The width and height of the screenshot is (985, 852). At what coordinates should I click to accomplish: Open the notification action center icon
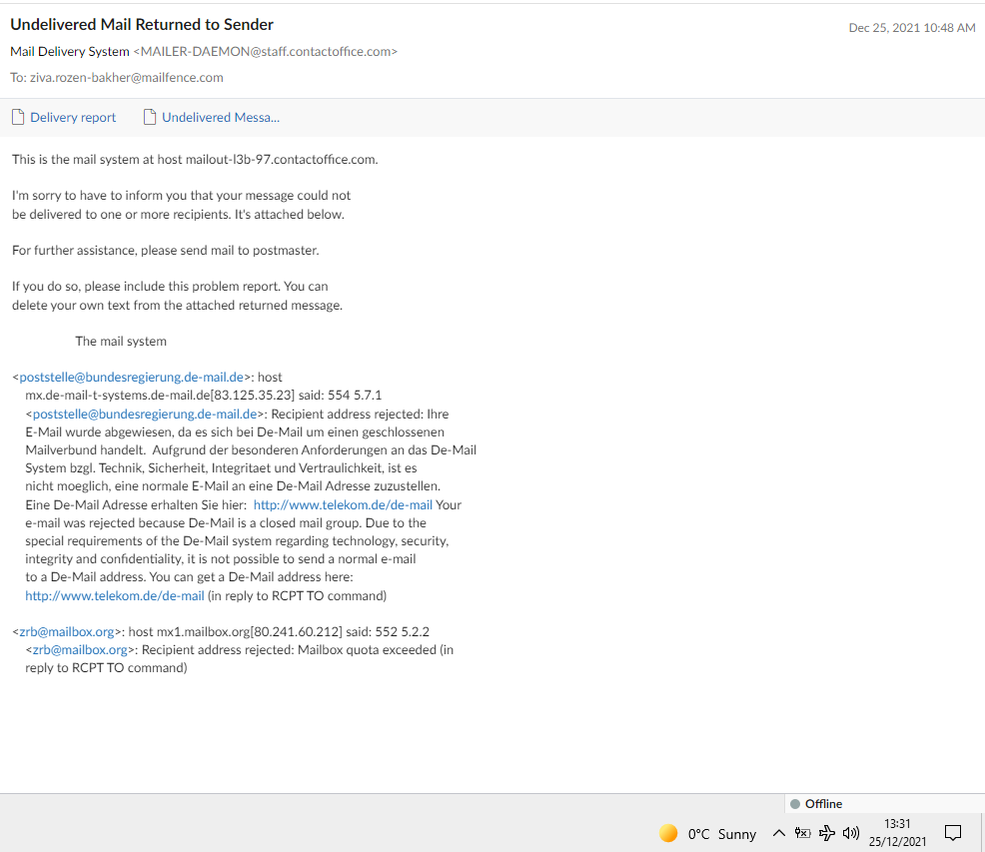[x=953, y=833]
